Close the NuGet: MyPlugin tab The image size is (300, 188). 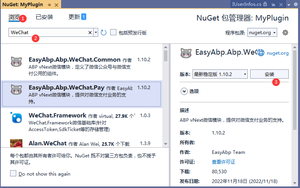tap(56, 5)
